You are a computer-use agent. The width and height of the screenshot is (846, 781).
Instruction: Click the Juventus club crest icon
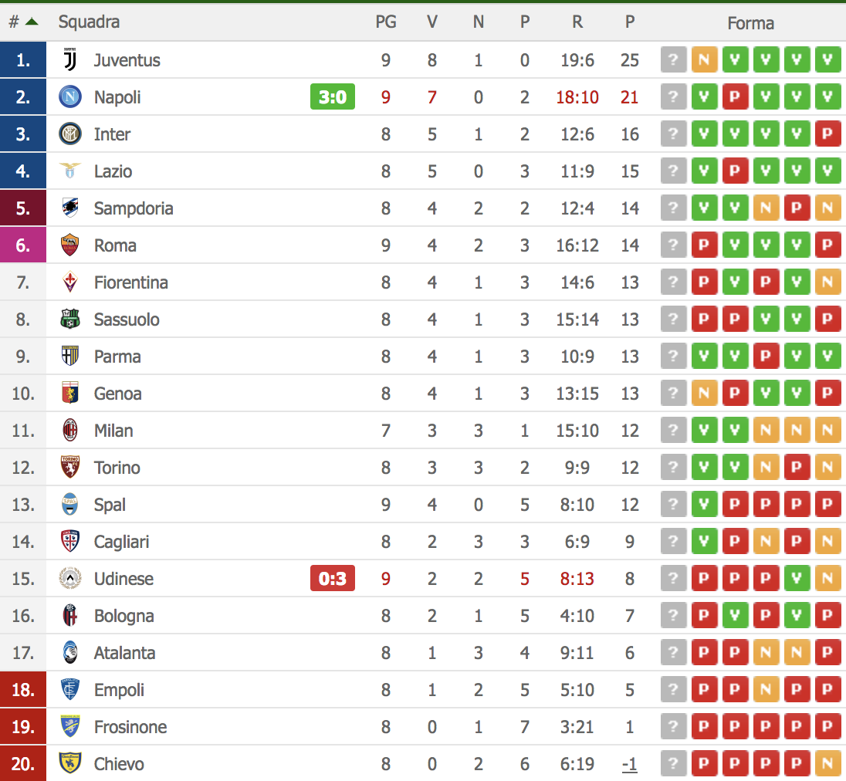(70, 60)
